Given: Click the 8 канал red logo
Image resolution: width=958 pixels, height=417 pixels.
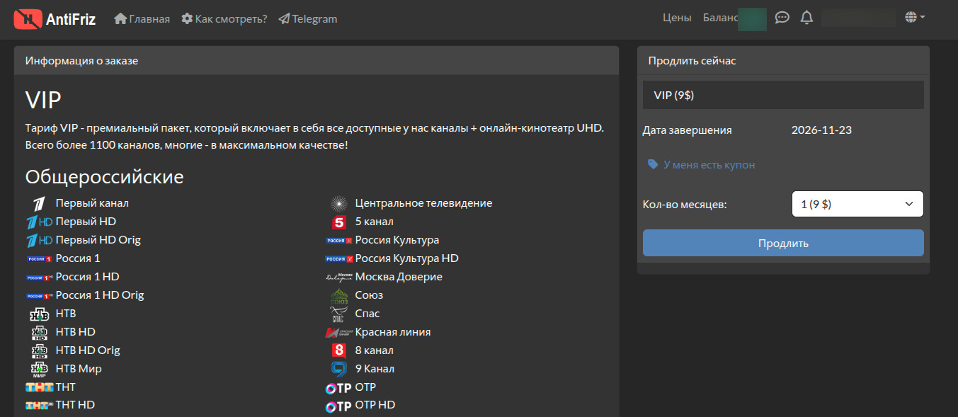Looking at the screenshot, I should click(x=339, y=350).
